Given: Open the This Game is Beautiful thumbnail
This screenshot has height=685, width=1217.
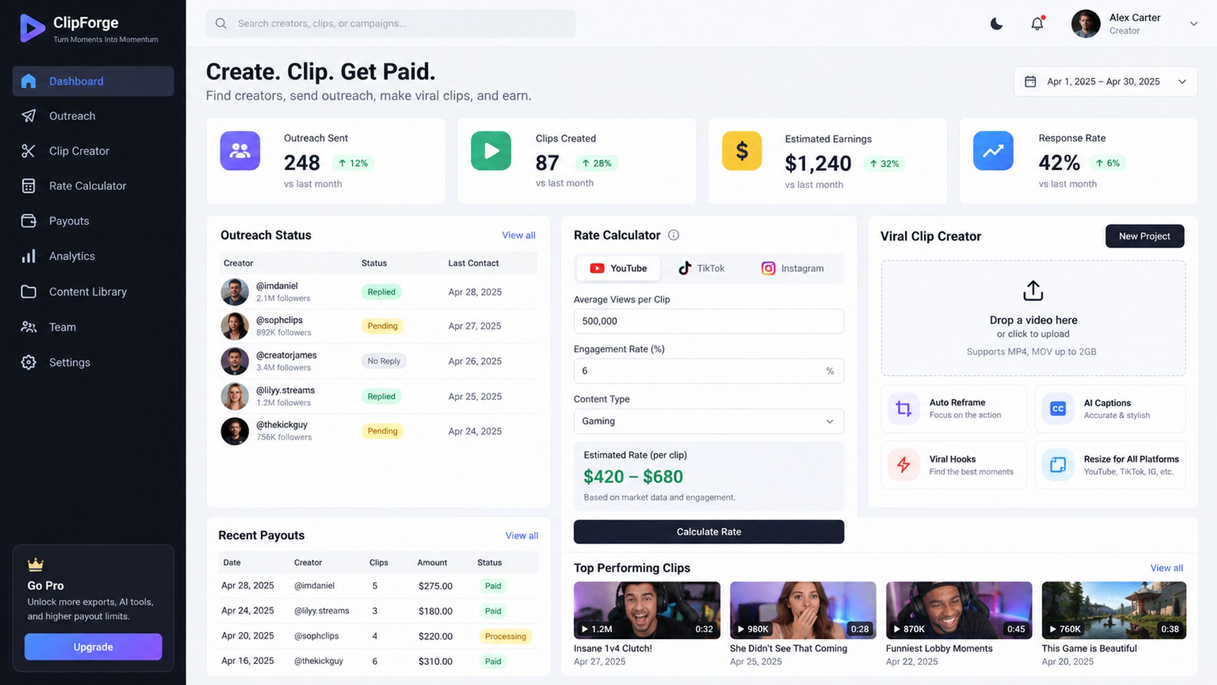Looking at the screenshot, I should click(1114, 610).
